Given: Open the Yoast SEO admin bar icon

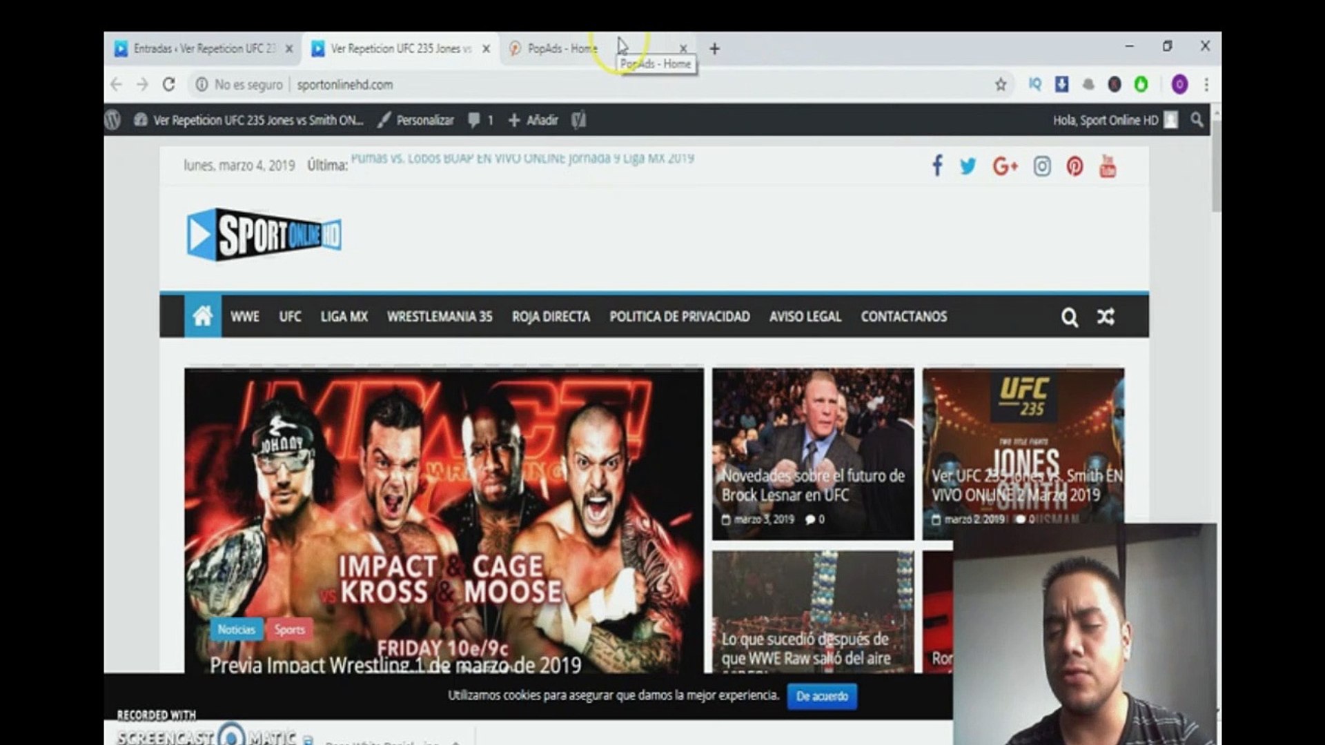Looking at the screenshot, I should [x=578, y=120].
